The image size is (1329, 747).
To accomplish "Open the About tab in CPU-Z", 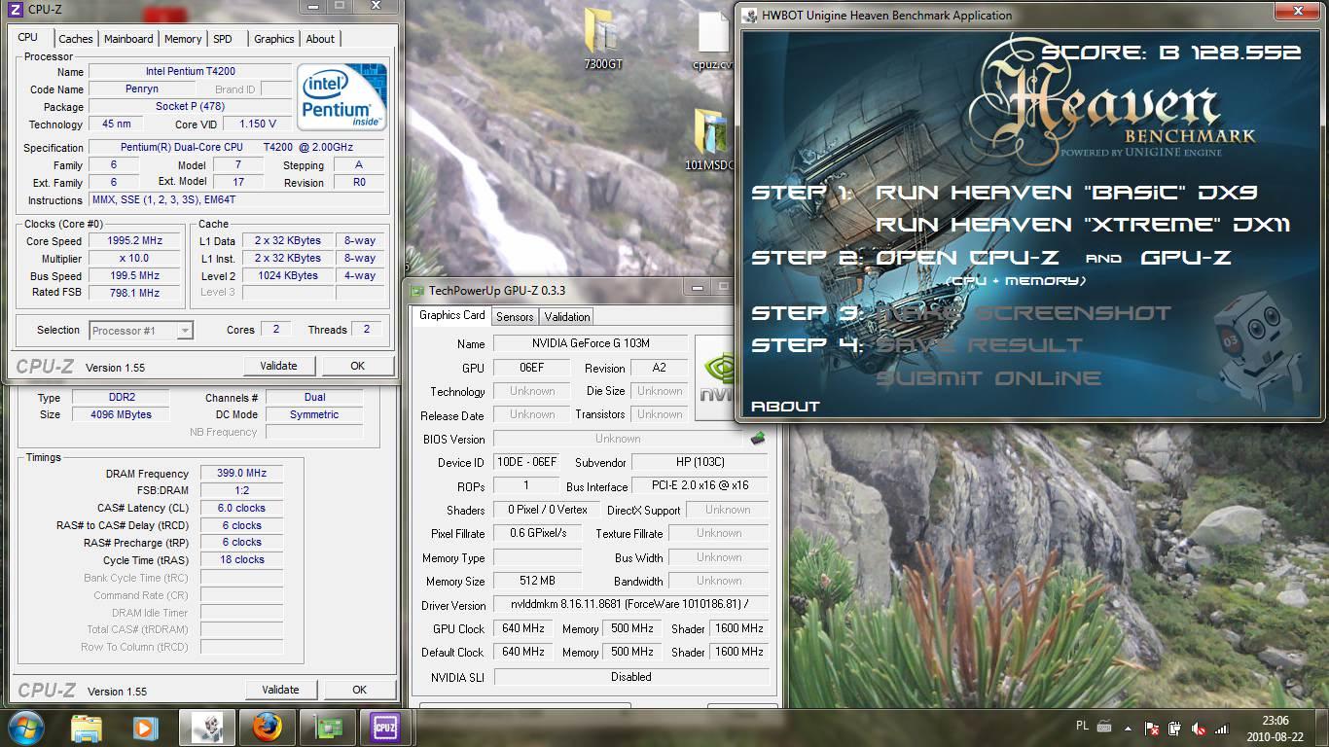I will tap(320, 39).
